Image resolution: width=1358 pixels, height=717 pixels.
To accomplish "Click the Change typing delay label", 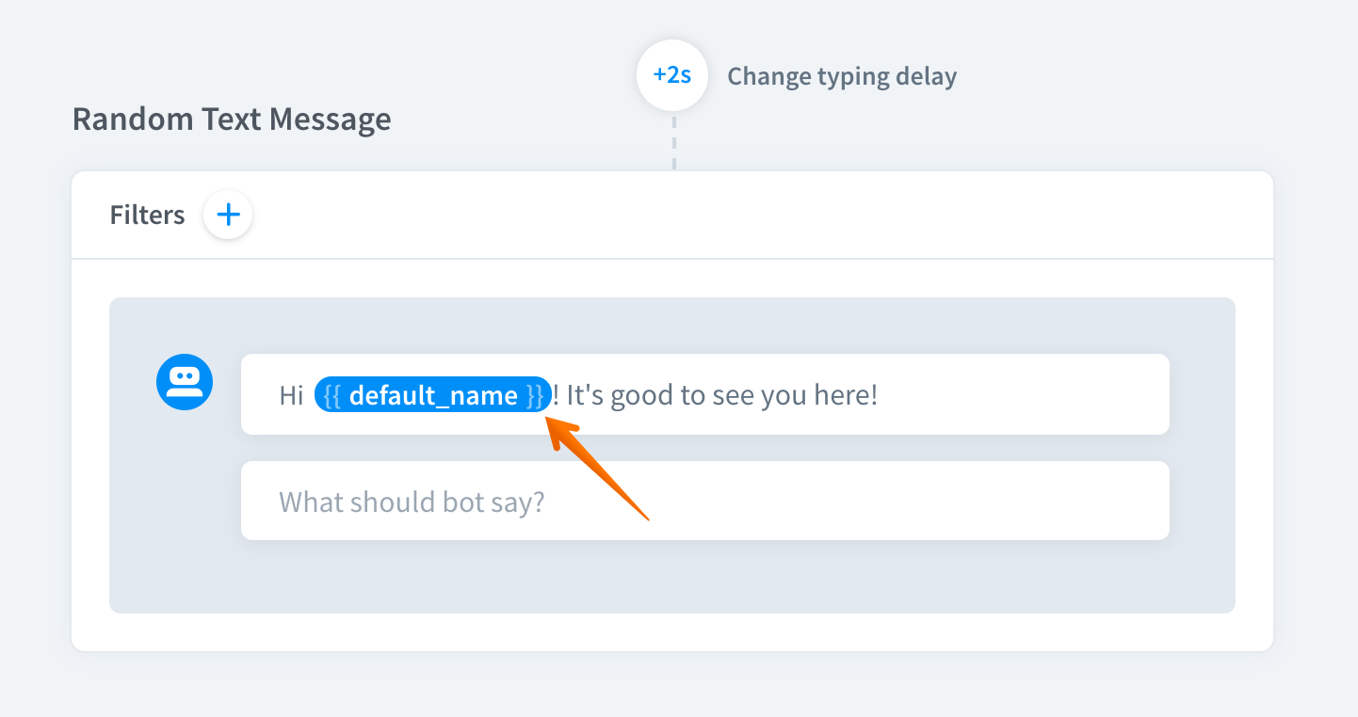I will [842, 76].
